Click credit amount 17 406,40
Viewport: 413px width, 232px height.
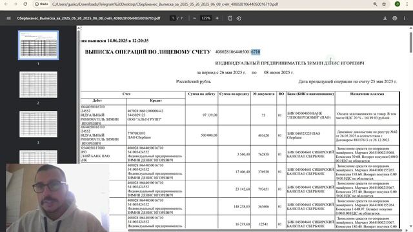(x=243, y=171)
